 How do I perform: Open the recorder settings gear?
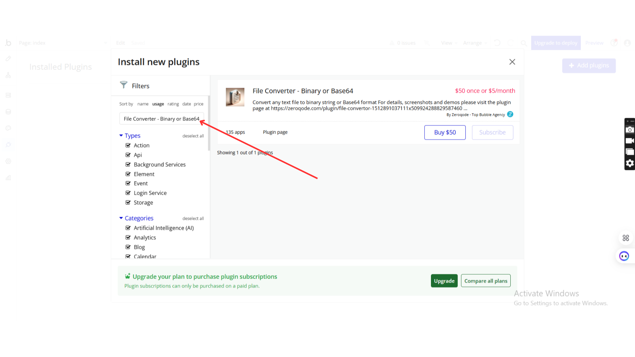point(630,163)
